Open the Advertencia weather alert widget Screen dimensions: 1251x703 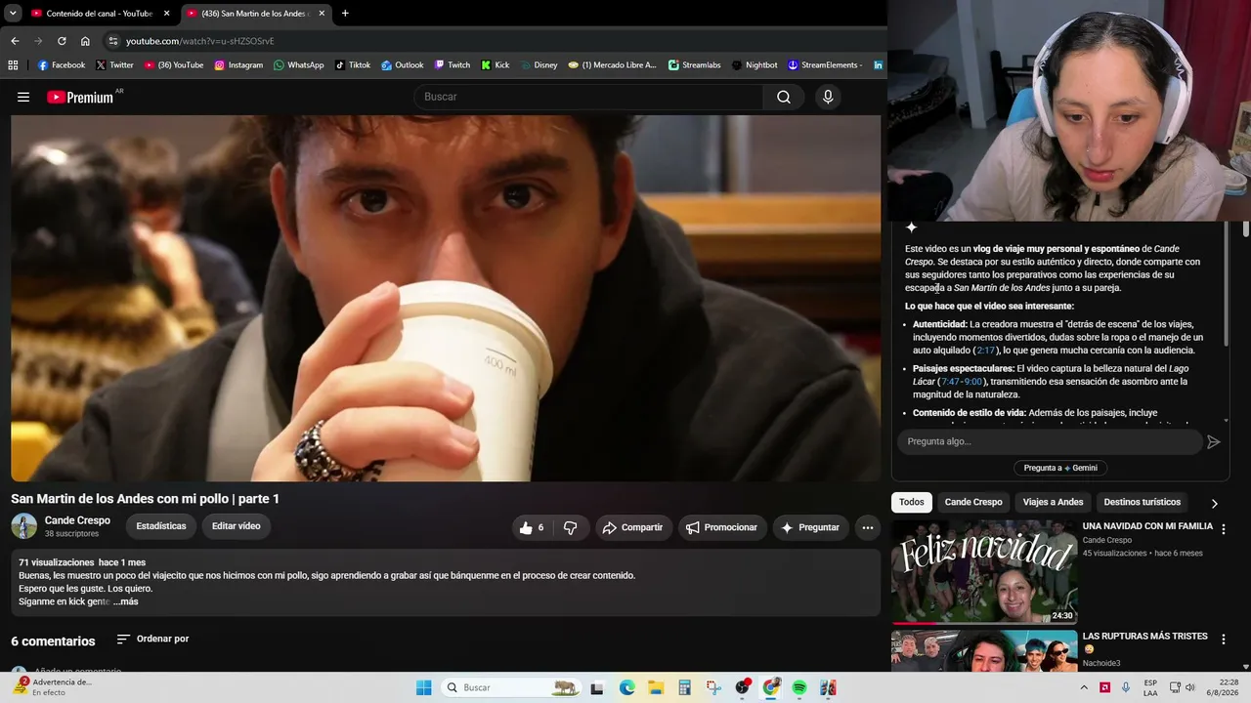click(x=54, y=687)
